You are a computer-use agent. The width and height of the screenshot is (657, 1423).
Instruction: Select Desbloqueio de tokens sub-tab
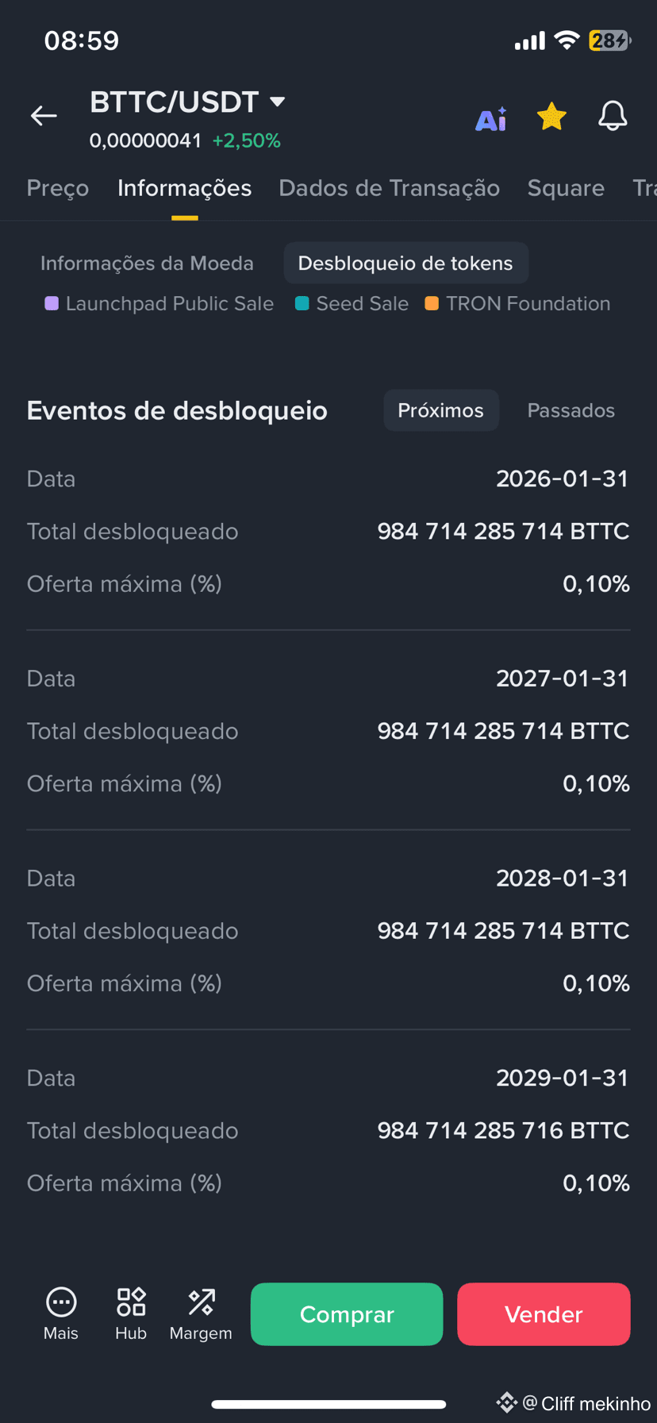tap(405, 263)
